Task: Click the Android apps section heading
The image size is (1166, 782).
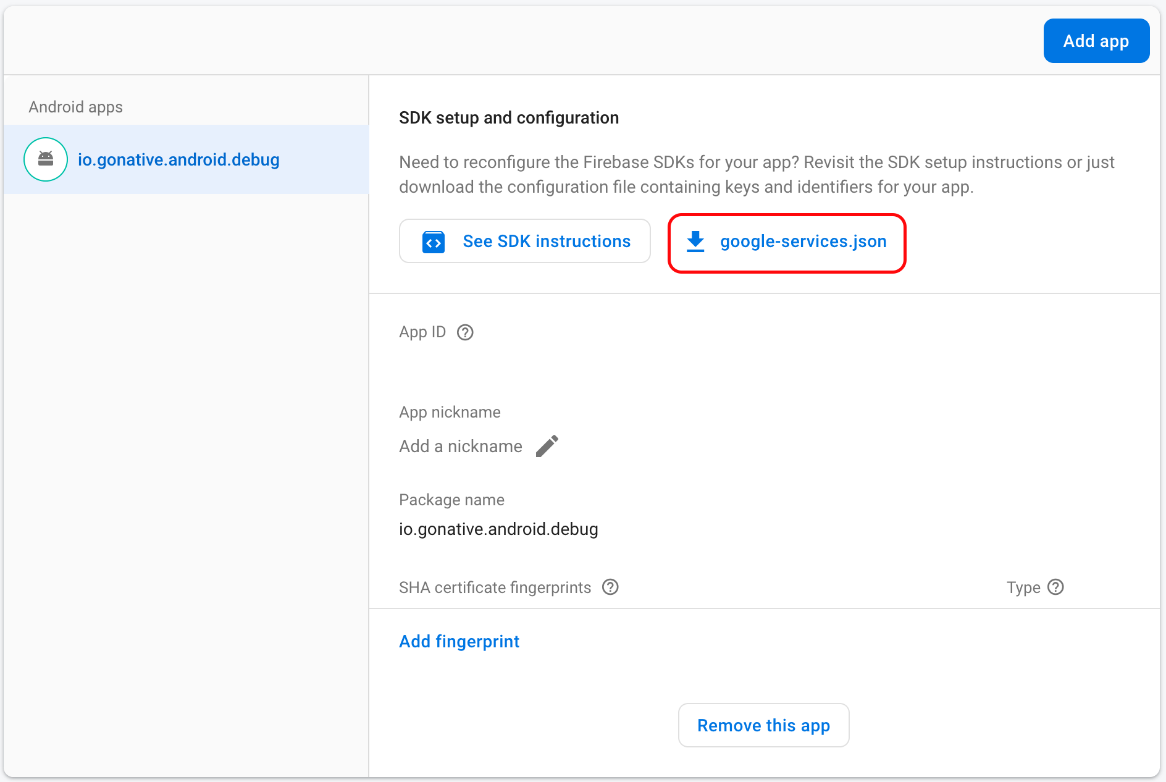Action: click(76, 107)
